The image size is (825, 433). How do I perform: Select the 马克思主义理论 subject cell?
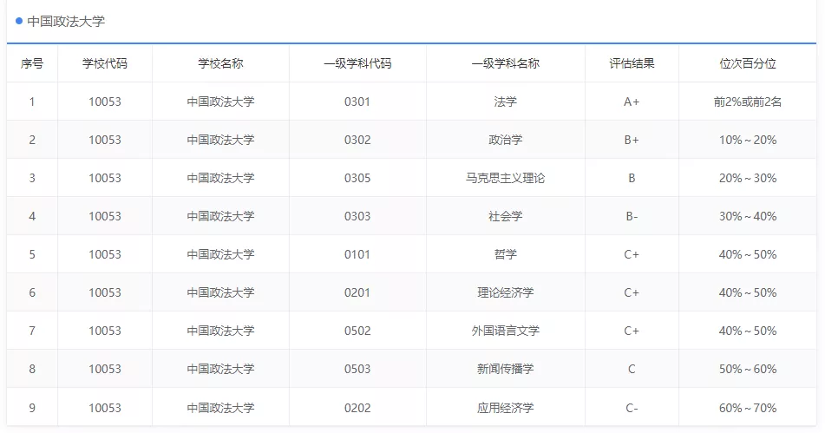505,178
